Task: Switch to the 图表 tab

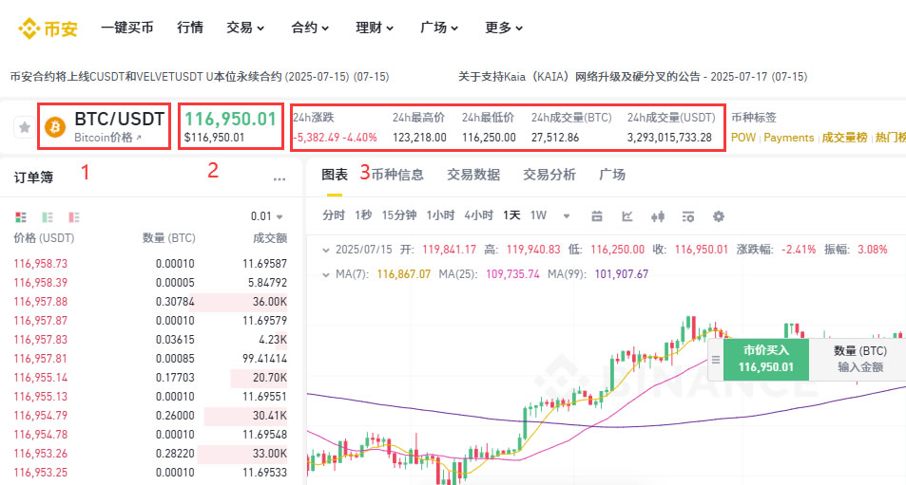Action: [x=335, y=175]
